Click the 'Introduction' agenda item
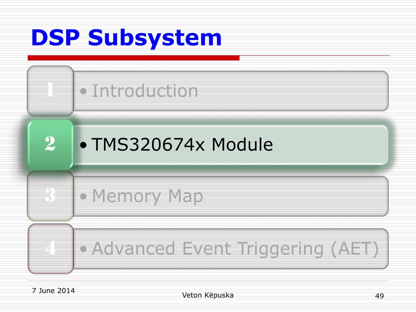 (x=231, y=91)
